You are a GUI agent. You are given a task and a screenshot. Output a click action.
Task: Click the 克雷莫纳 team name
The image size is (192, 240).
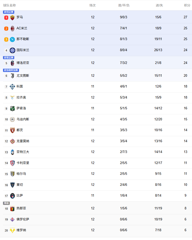[x=23, y=141]
